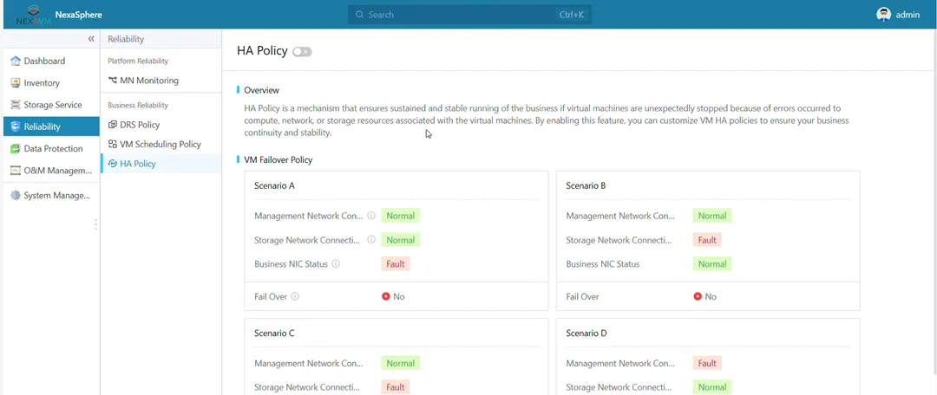Click the search magnifier icon
The width and height of the screenshot is (937, 395).
[359, 15]
